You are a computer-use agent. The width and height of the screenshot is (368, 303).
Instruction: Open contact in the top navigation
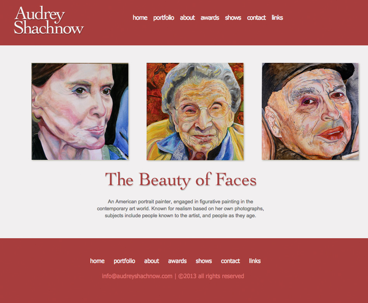pos(256,17)
